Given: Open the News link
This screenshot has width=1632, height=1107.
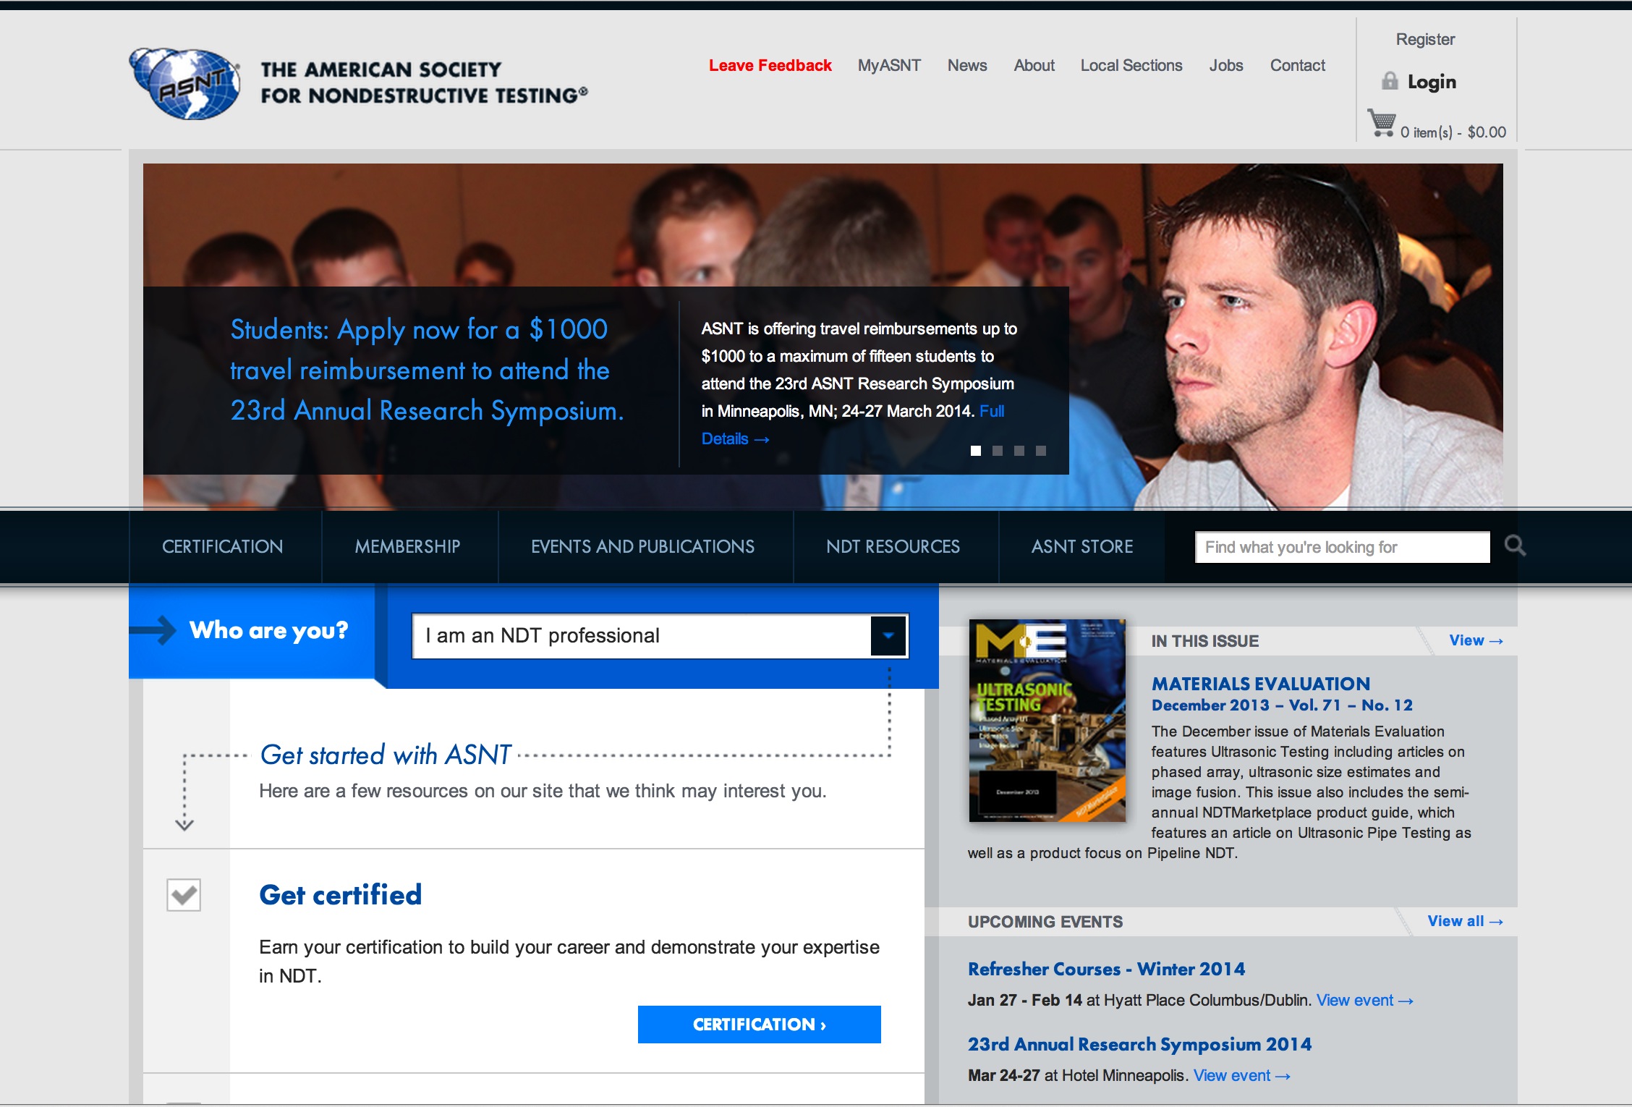Looking at the screenshot, I should click(967, 65).
